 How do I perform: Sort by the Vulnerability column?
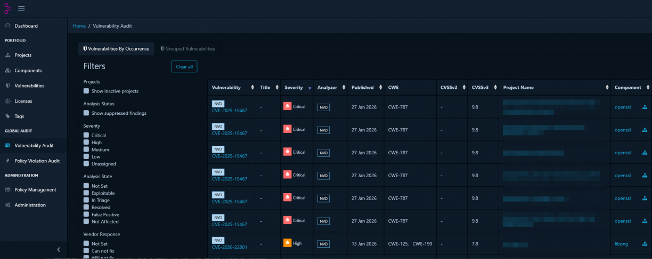pyautogui.click(x=231, y=87)
